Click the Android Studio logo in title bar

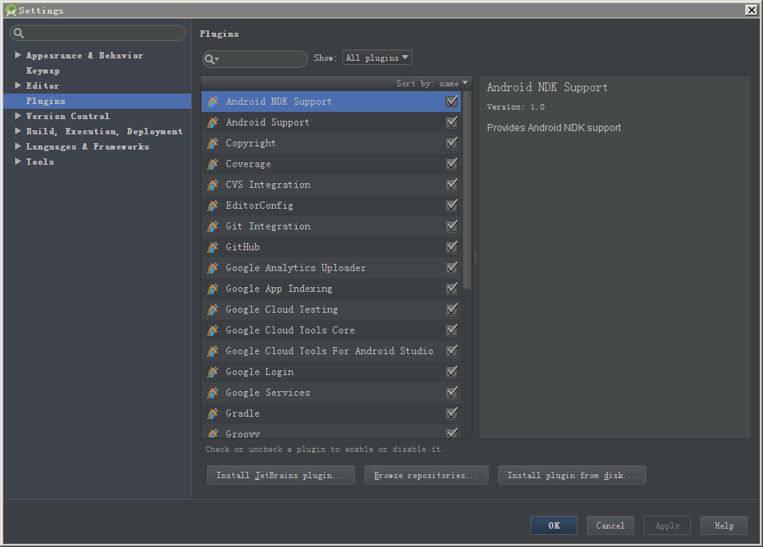coord(10,10)
